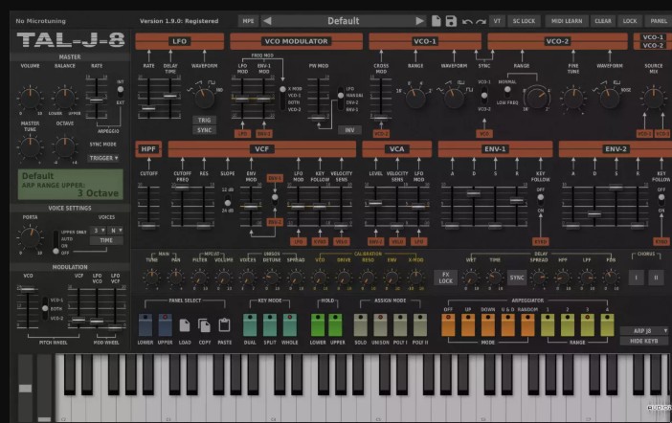Toggle VCO-2 NORMAL/LOW FREQ switch

coord(507,91)
